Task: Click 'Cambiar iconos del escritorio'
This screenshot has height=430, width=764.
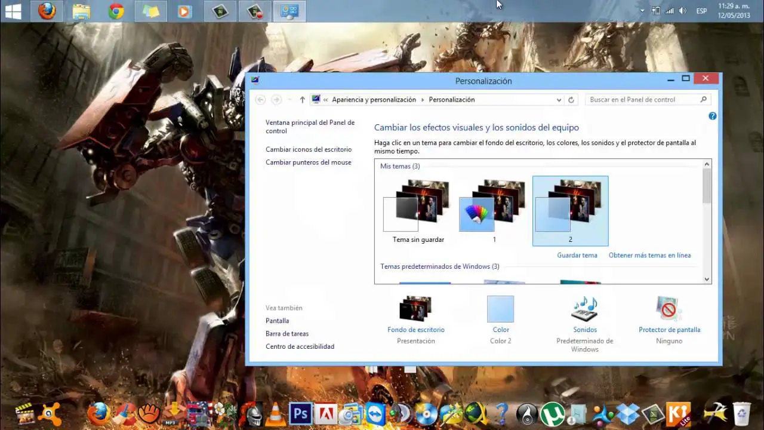Action: point(309,149)
